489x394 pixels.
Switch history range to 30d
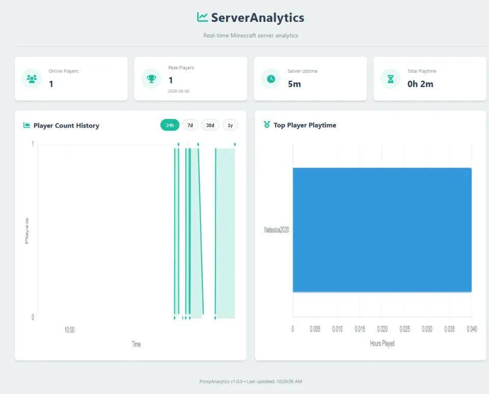(210, 125)
